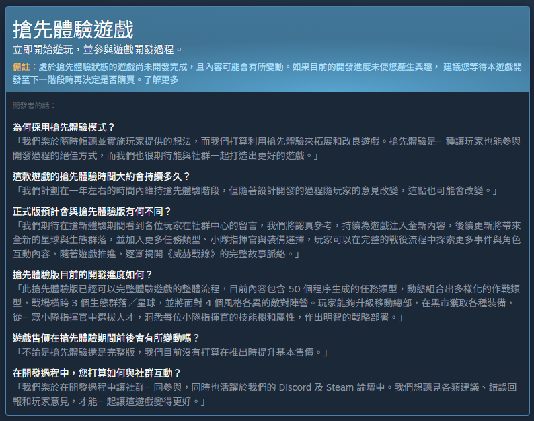This screenshot has height=421, width=534.
Task: Select the question about how long early access lasts
Action: 102,176
